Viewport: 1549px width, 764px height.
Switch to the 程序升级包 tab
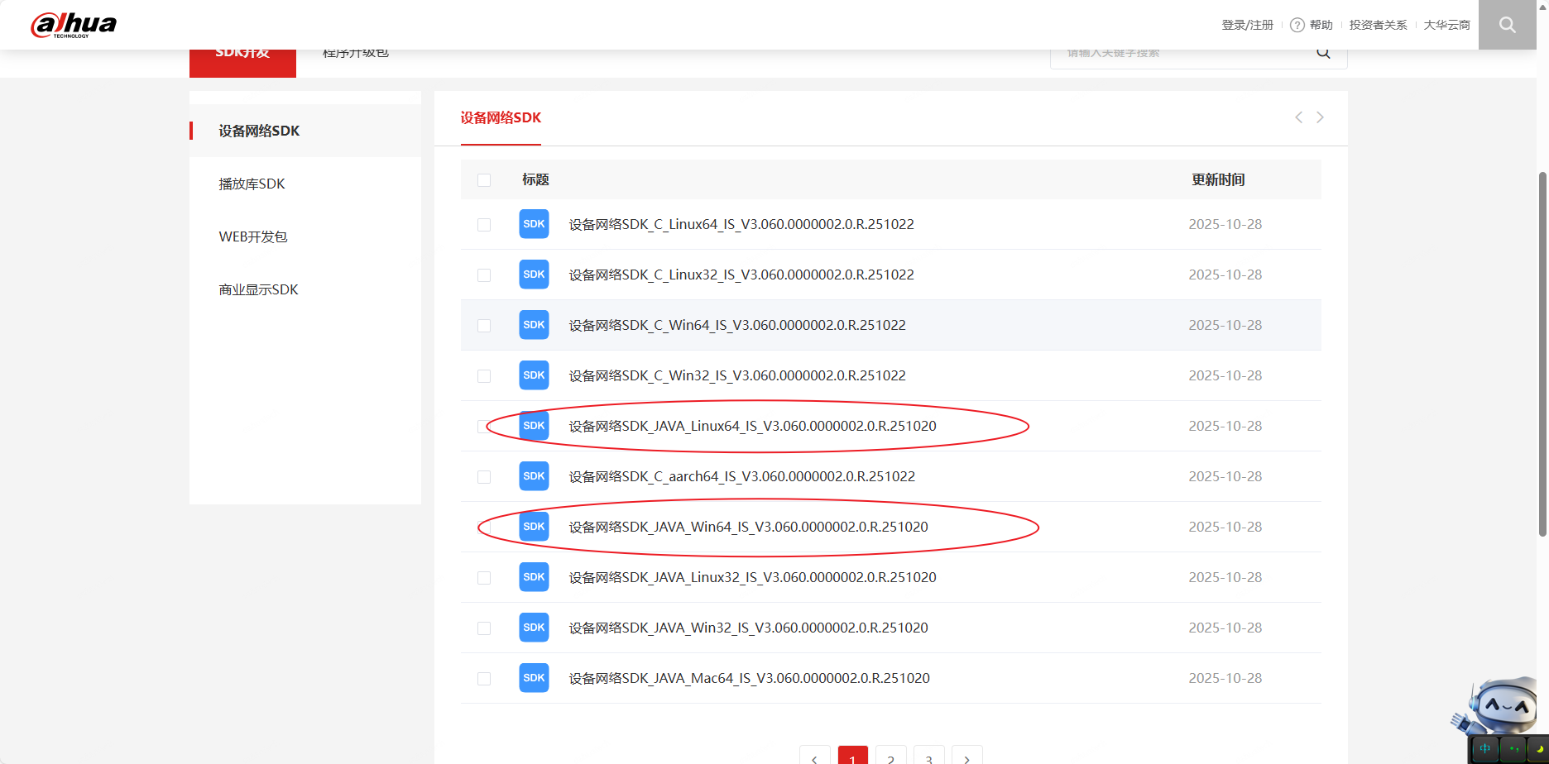[x=355, y=51]
